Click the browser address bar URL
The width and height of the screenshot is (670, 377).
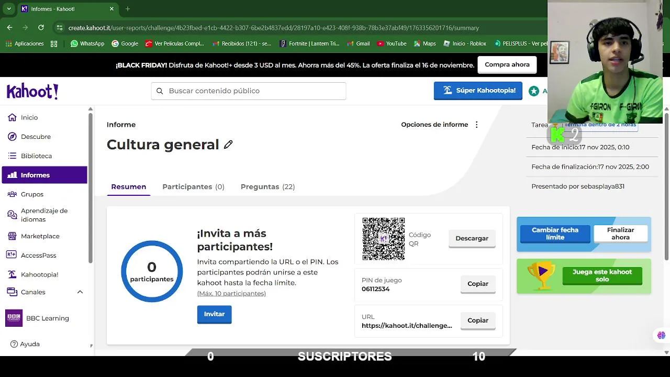coord(274,28)
